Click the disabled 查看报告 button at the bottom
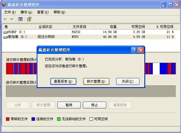181x133 pixels. click(120, 105)
